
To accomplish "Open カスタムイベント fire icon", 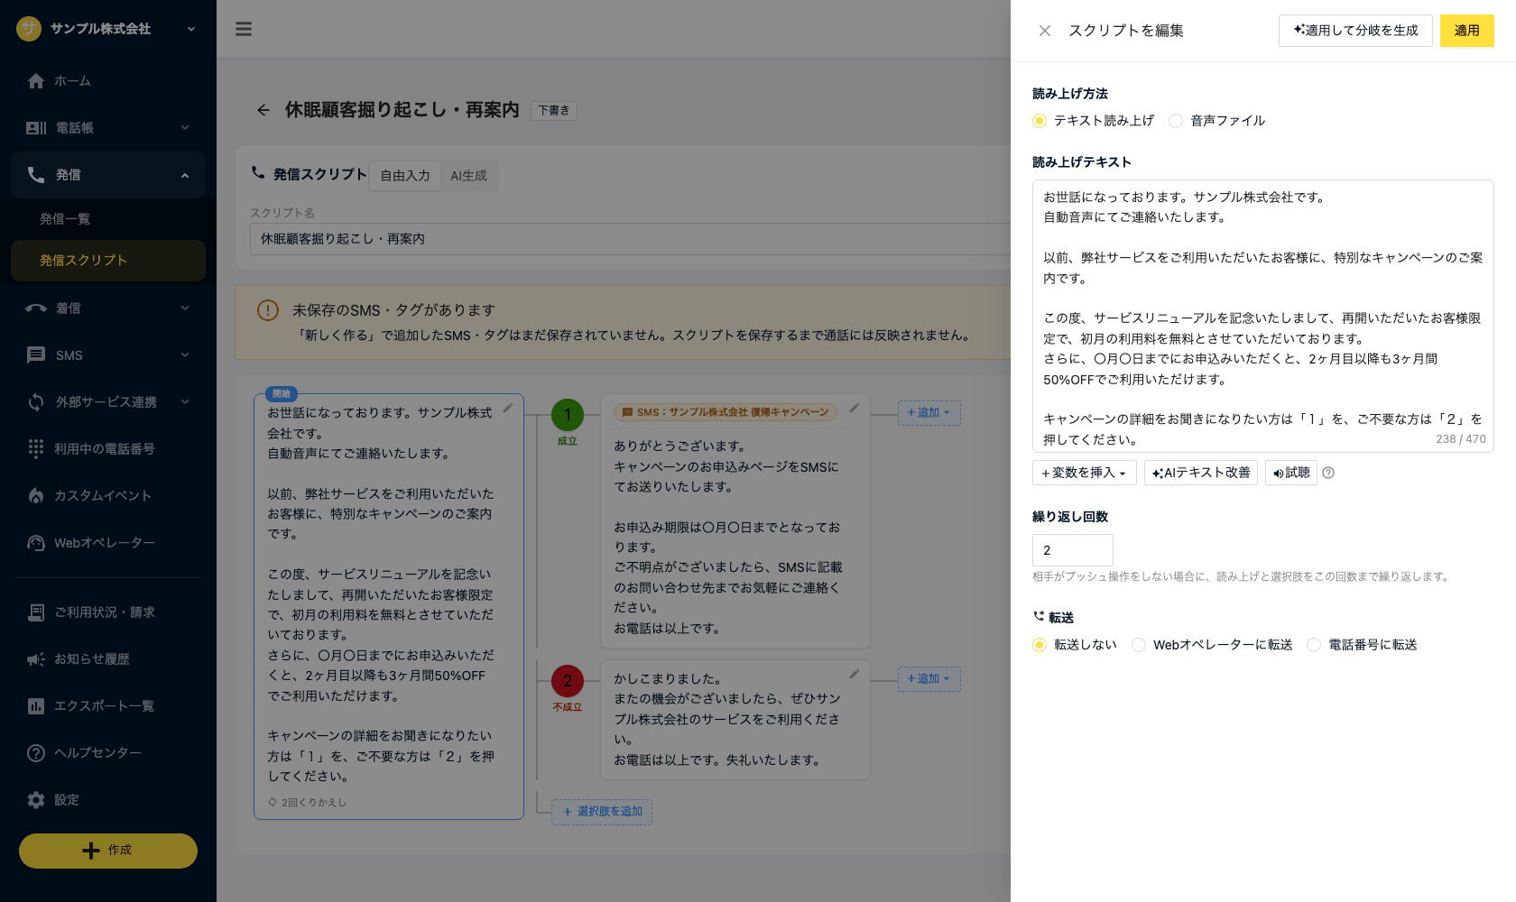I will [x=36, y=496].
